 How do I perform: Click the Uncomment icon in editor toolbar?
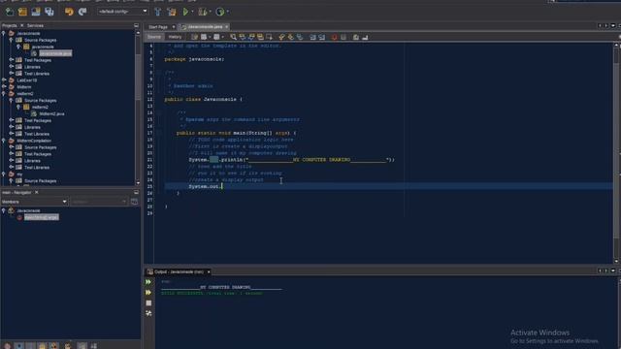click(365, 37)
